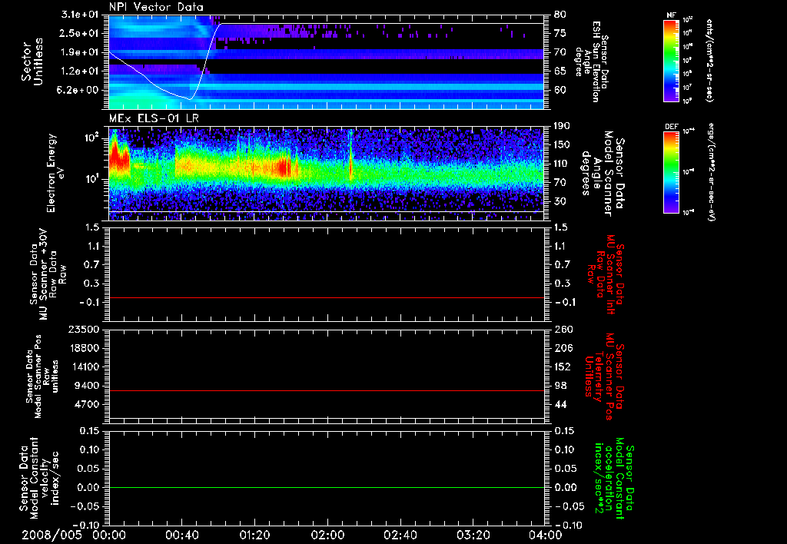Click the 03:20 time axis label

point(473,535)
